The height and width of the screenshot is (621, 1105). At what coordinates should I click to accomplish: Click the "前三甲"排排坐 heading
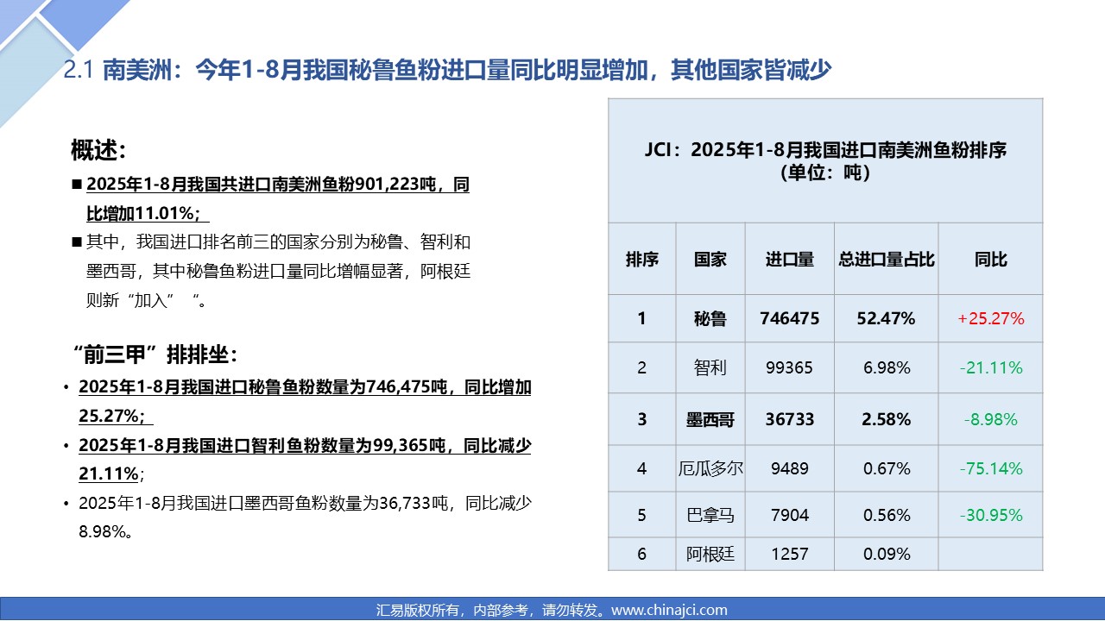pos(155,354)
